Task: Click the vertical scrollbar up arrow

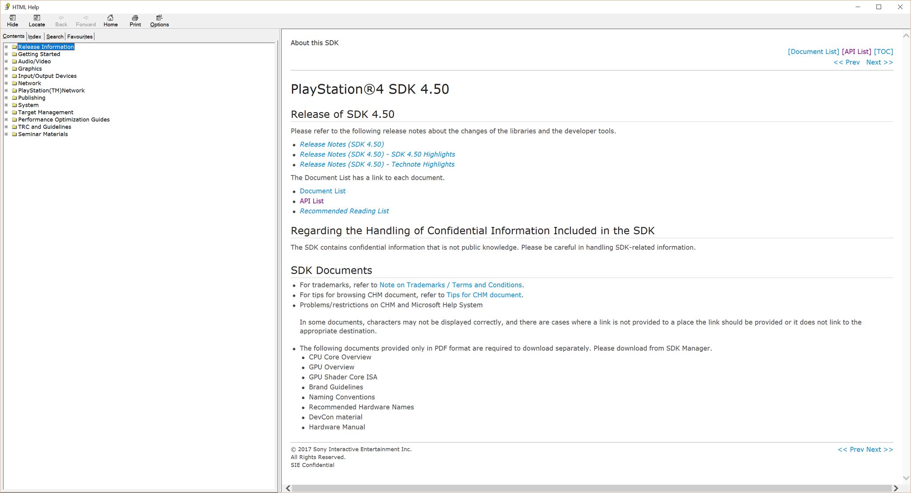Action: point(906,35)
